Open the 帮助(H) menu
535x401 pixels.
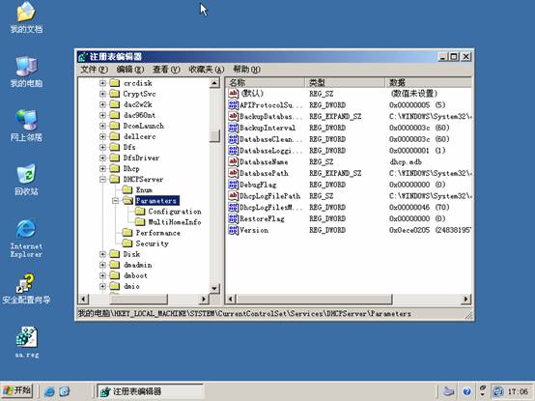tap(246, 70)
